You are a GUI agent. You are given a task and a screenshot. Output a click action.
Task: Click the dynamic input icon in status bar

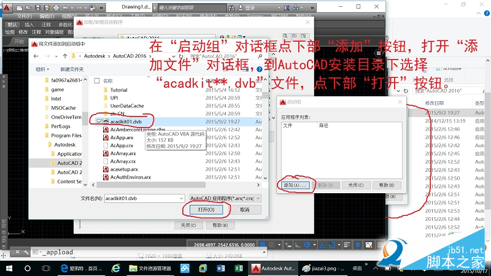[288, 245]
